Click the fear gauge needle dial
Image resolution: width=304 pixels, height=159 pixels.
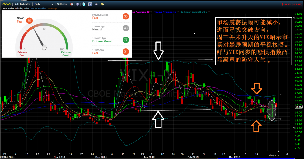click(44, 47)
